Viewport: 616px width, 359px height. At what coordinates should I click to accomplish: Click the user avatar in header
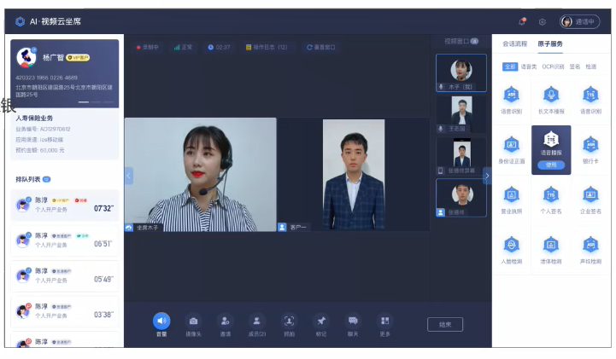click(x=566, y=21)
